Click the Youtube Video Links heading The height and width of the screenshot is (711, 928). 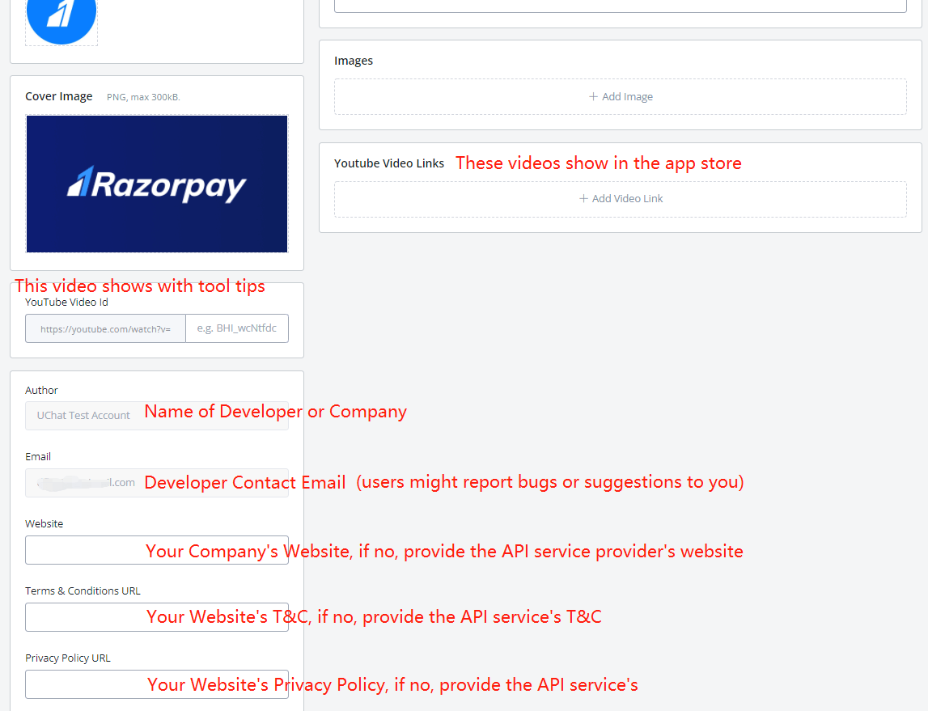(x=389, y=163)
